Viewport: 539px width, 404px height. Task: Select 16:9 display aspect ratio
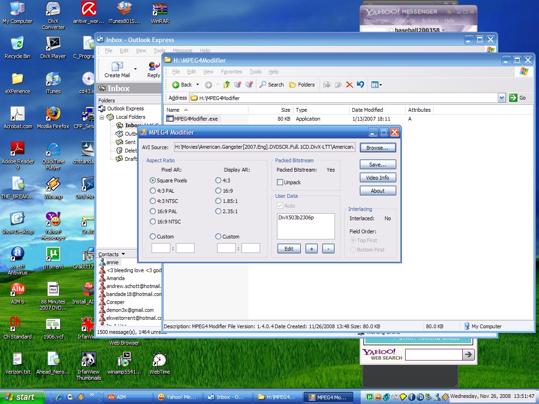(224, 191)
